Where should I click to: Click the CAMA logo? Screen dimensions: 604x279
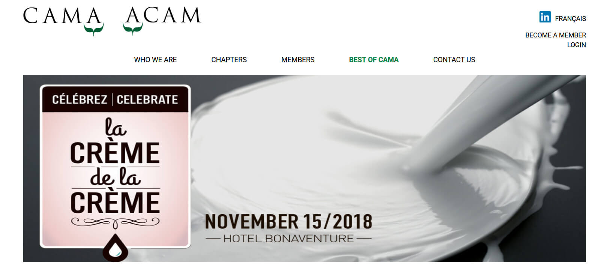[63, 21]
